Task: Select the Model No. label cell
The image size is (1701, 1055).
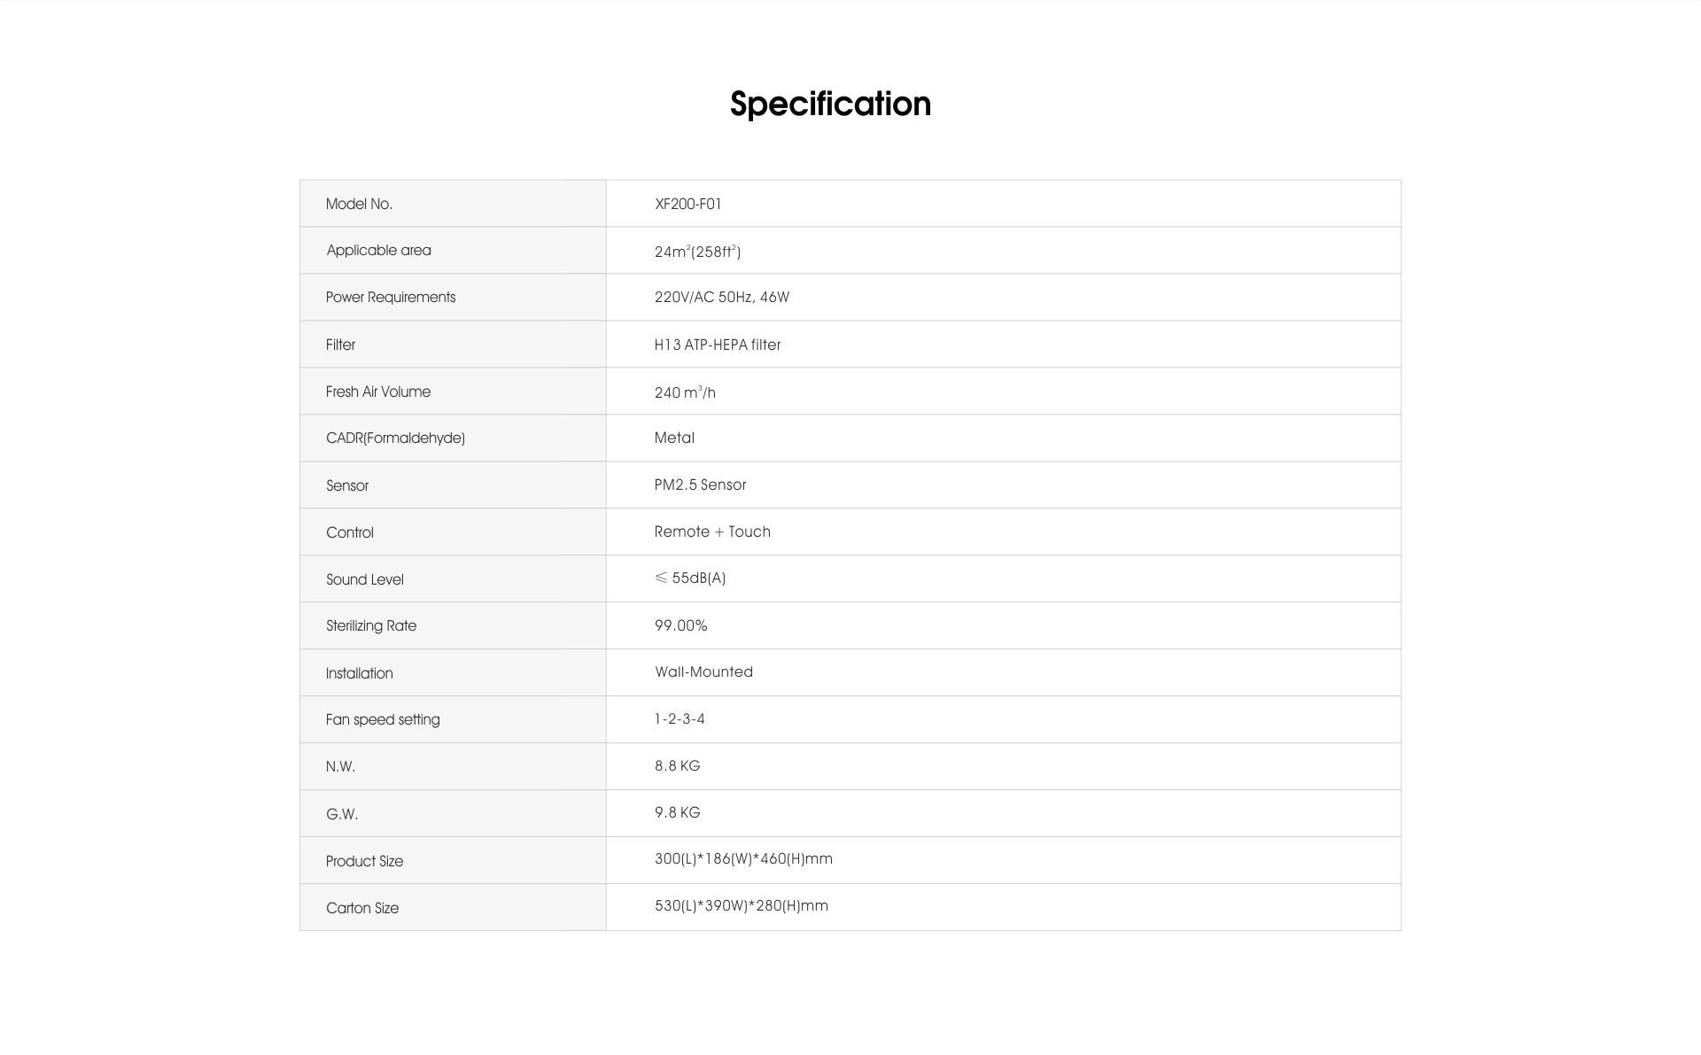Action: (453, 204)
